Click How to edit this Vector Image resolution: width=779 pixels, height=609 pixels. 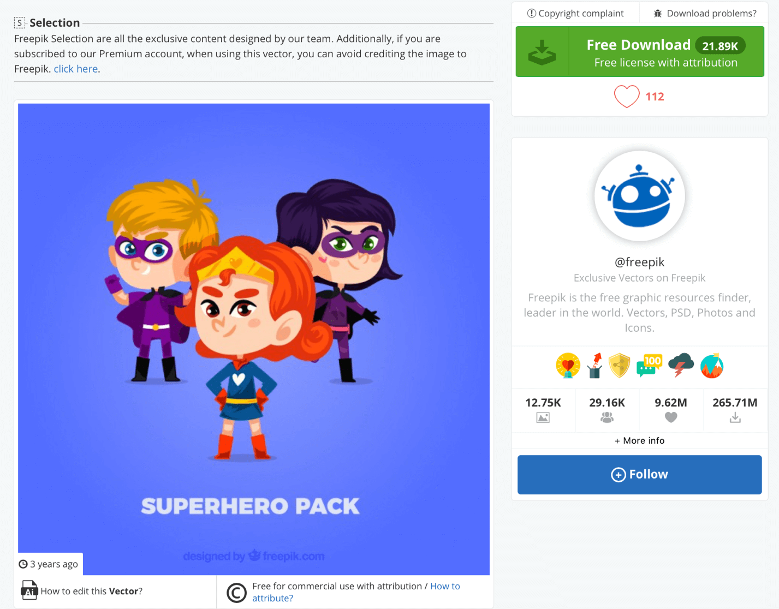(x=91, y=591)
